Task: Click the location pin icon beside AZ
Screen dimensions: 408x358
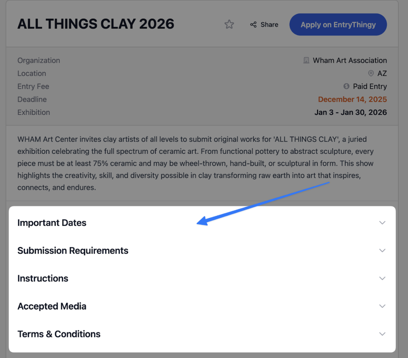Action: [371, 73]
